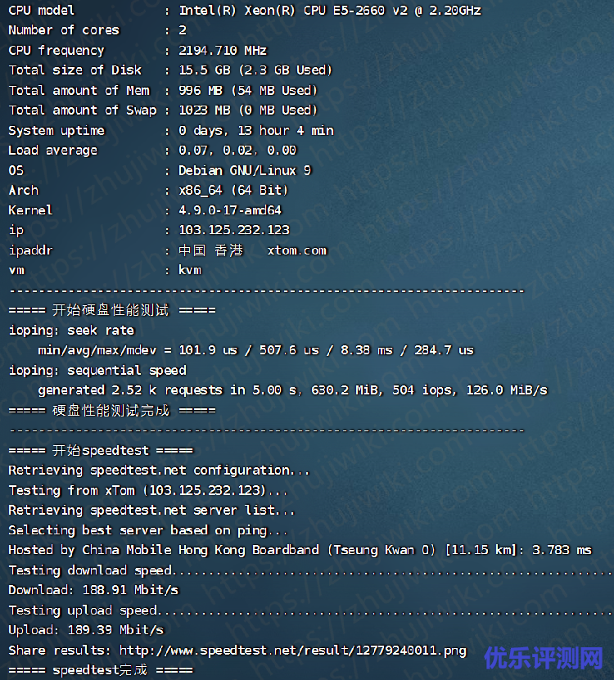Click the xtom.com text in ipaddr line
The height and width of the screenshot is (680, 614).
[296, 250]
